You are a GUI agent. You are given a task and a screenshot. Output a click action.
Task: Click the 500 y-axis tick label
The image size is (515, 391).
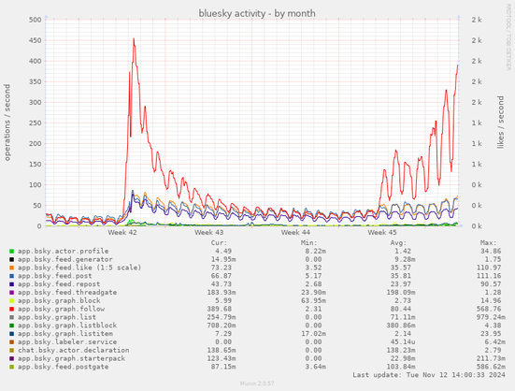36,20
